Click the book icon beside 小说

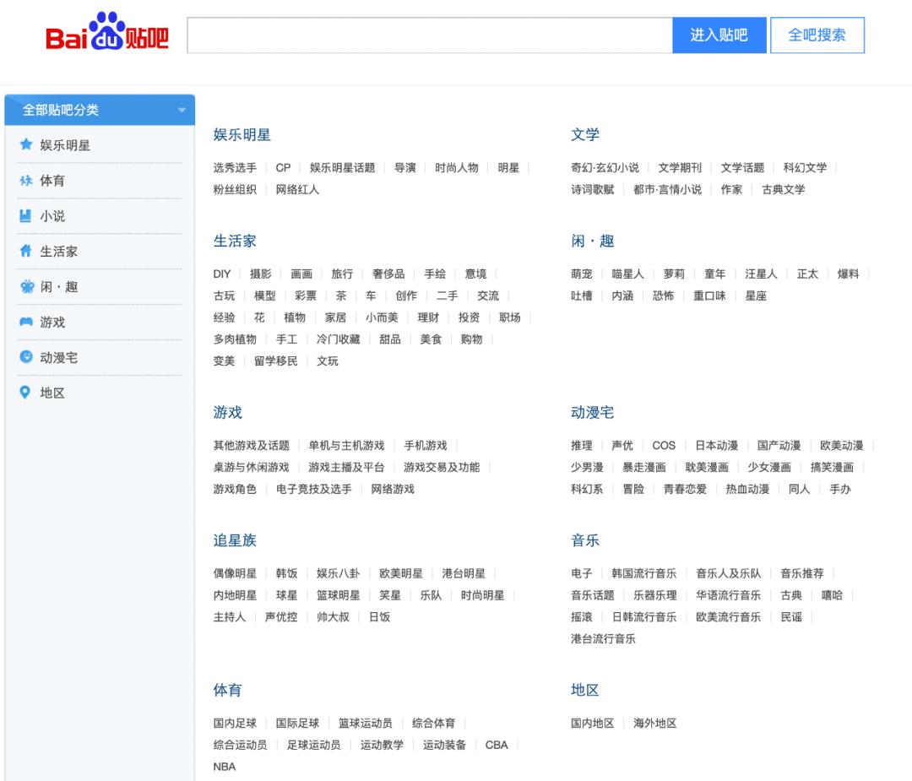coord(25,216)
